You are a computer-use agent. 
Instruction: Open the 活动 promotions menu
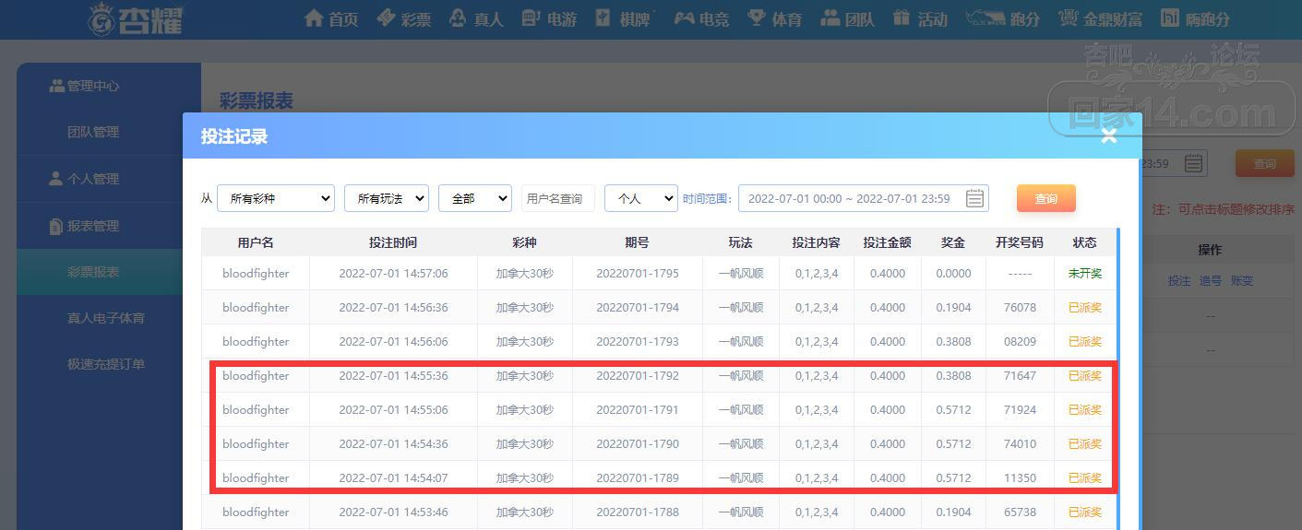tap(919, 18)
